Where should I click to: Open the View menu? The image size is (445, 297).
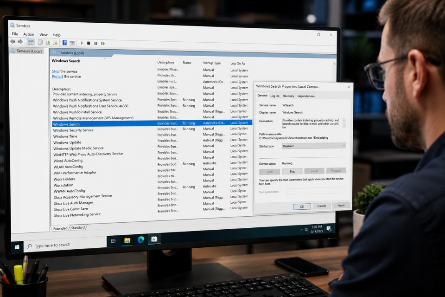pos(44,34)
